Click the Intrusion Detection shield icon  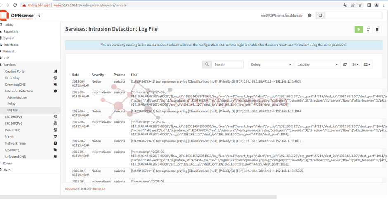(55, 91)
